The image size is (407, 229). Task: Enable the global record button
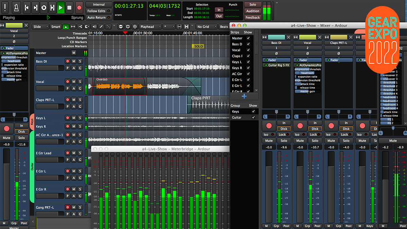click(x=79, y=7)
